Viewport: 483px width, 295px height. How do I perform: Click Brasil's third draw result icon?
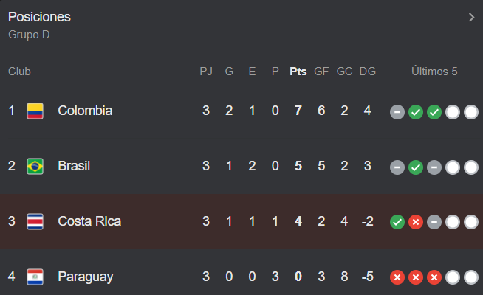(434, 167)
